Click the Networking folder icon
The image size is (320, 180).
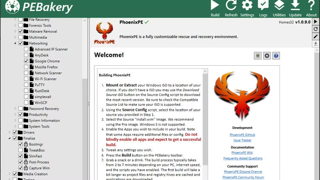click(x=26, y=43)
